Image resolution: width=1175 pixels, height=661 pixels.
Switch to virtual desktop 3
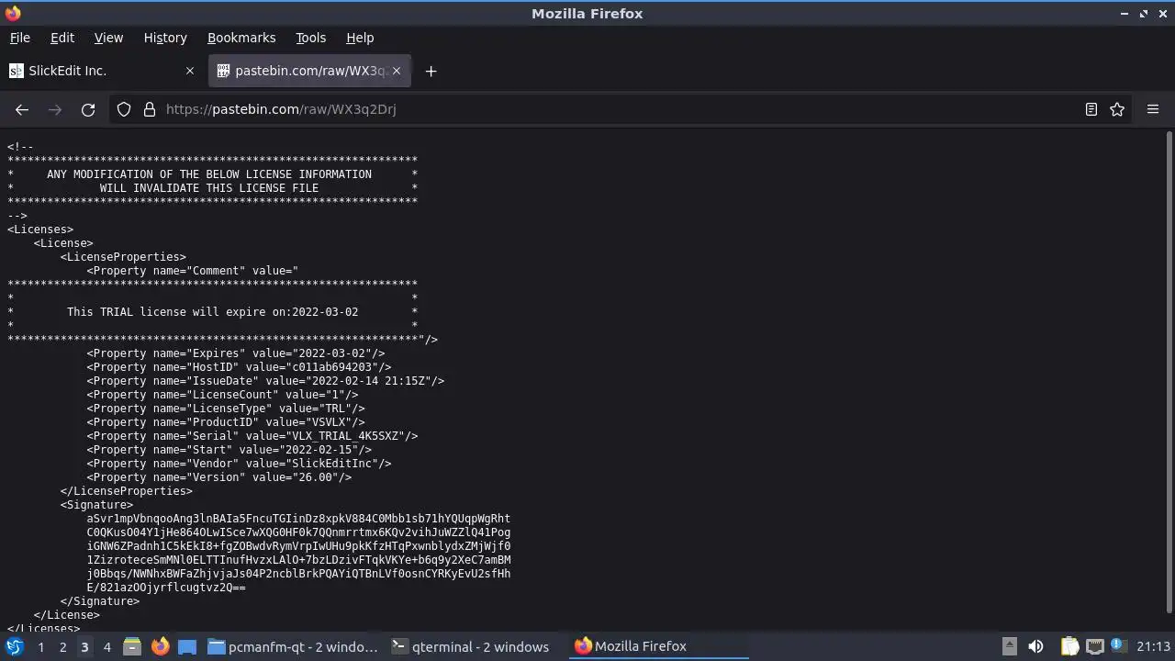84,647
